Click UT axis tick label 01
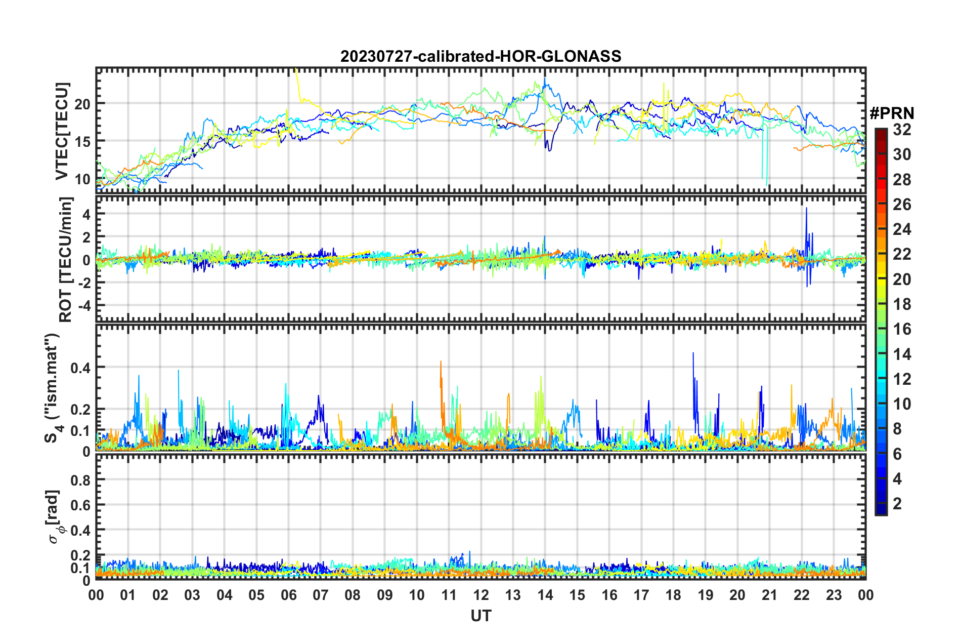The width and height of the screenshot is (962, 644). (x=128, y=595)
